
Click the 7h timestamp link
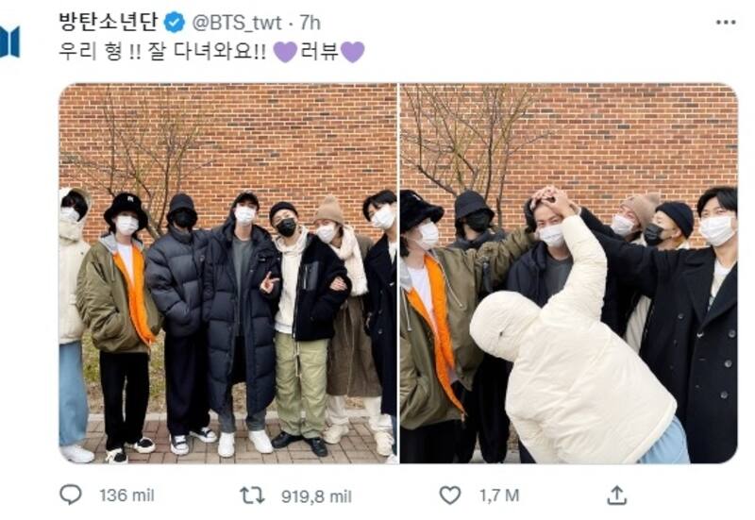coord(310,23)
